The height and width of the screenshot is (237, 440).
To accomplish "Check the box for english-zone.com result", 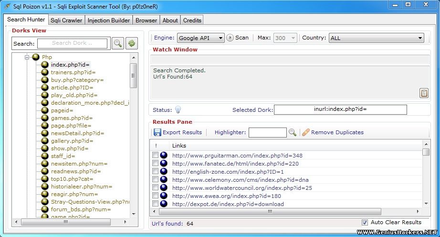I will click(155, 171).
